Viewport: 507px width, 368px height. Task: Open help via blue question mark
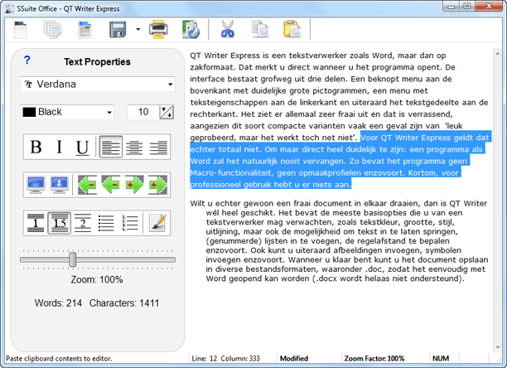27,60
